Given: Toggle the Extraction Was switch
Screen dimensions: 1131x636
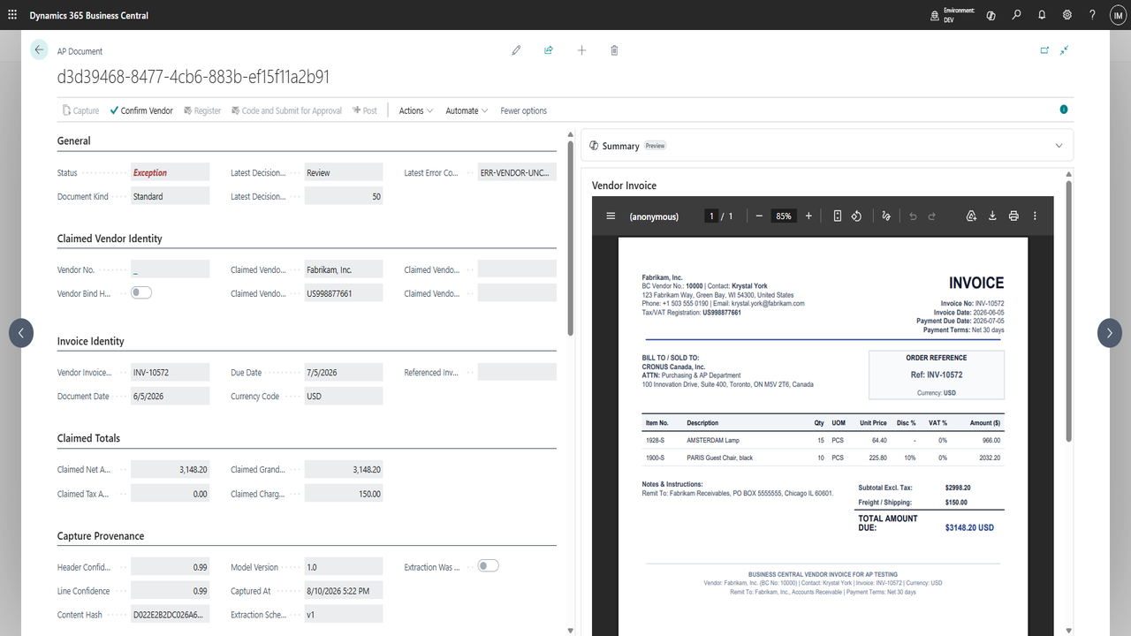Looking at the screenshot, I should 488,565.
